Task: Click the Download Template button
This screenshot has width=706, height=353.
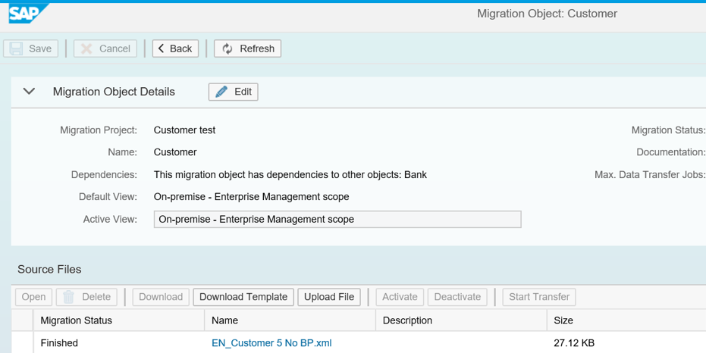Action: [x=243, y=297]
